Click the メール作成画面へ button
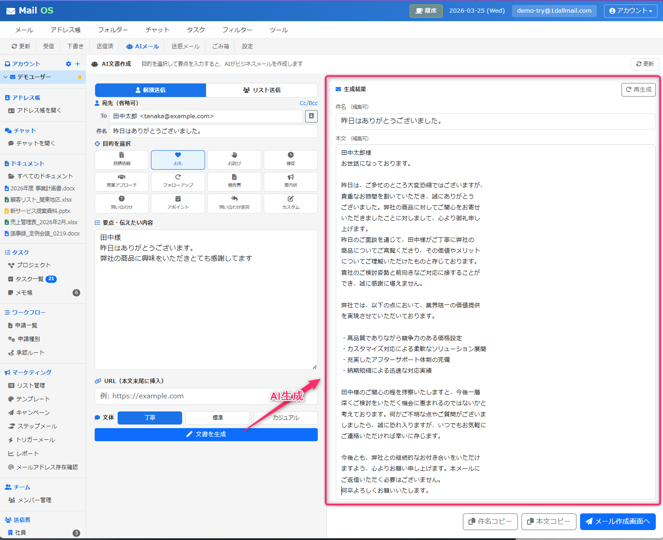 [x=617, y=522]
